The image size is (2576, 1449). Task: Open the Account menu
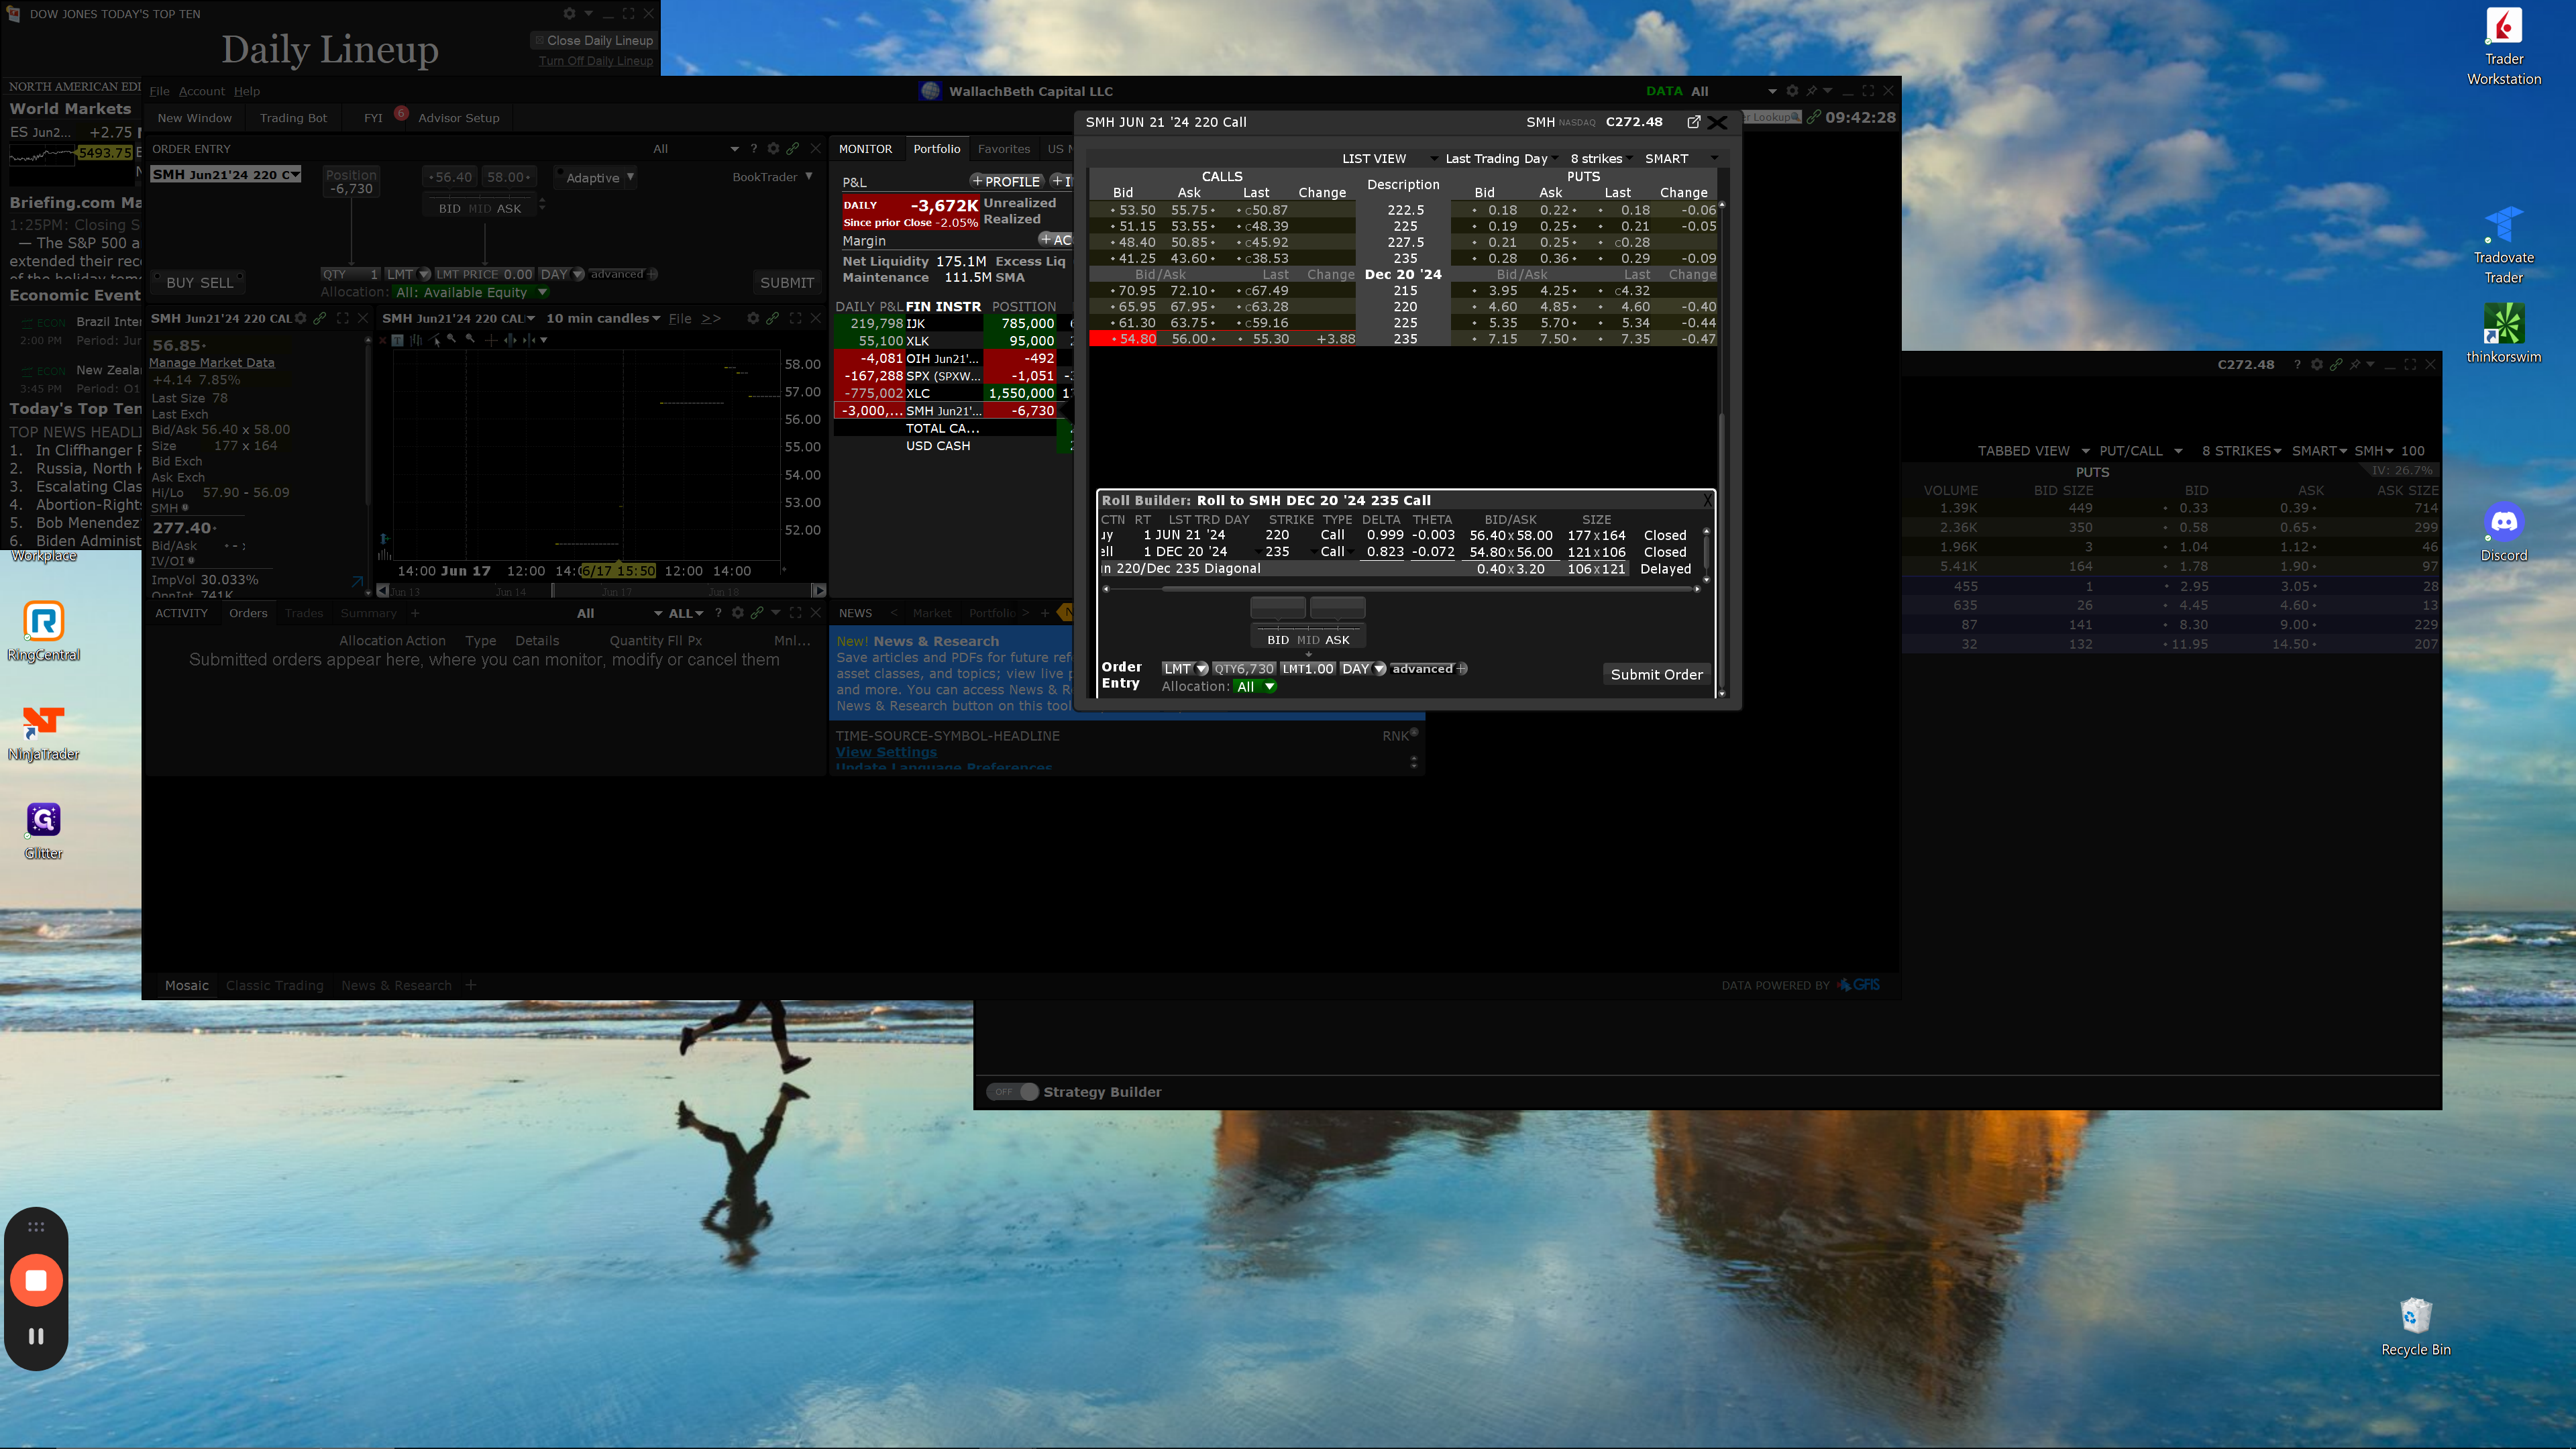(201, 91)
